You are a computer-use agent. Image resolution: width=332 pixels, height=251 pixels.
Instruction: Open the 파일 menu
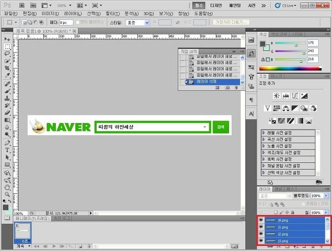coord(11,13)
